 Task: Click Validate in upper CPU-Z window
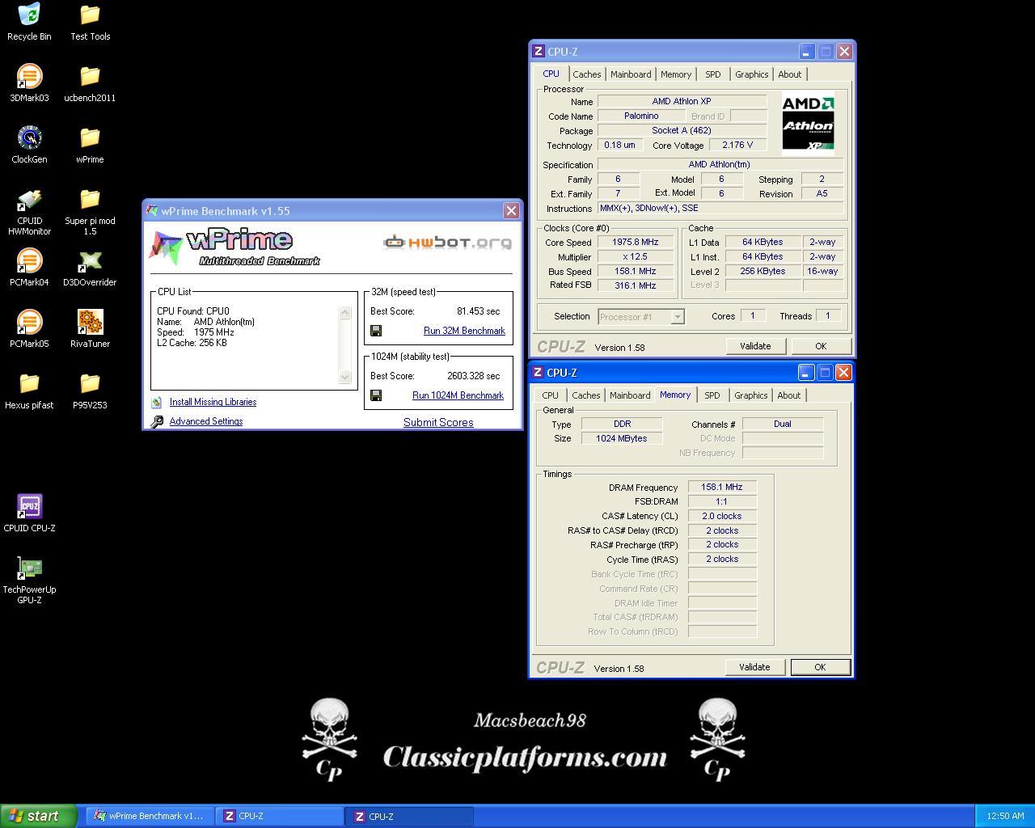(755, 346)
